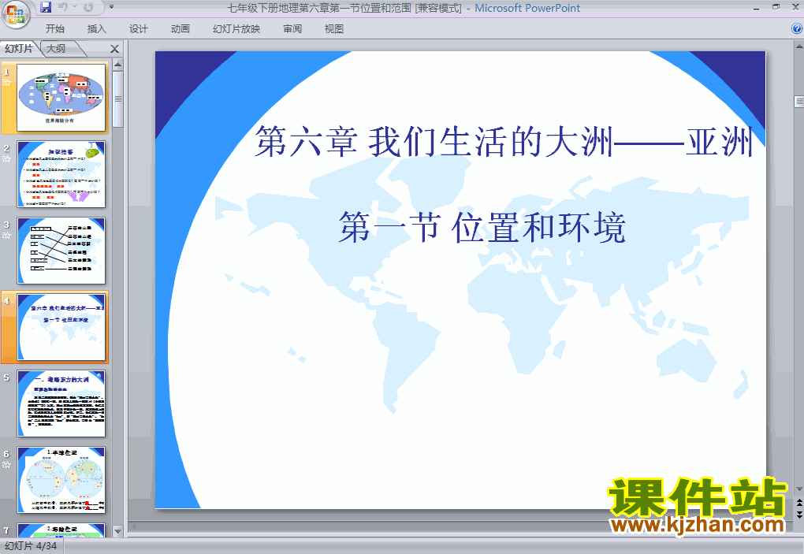Switch to the 大纲 outline tab
This screenshot has width=804, height=554.
(57, 49)
